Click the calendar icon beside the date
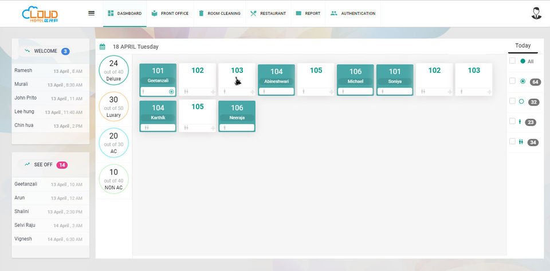Viewport: 550px width, 271px height. pyautogui.click(x=103, y=46)
